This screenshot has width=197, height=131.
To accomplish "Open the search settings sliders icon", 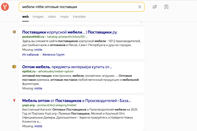I will 155,7.
